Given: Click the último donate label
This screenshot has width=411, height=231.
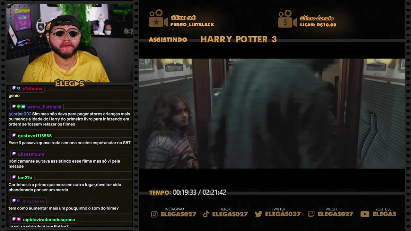Looking at the screenshot, I should (x=317, y=18).
